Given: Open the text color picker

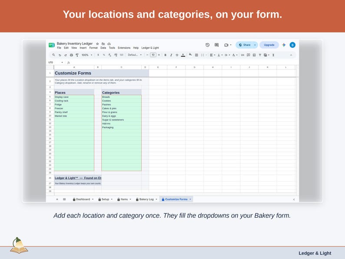Looking at the screenshot, I should pyautogui.click(x=183, y=55).
